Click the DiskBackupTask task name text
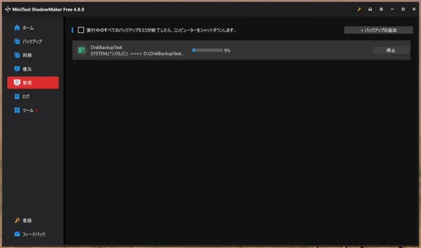421x248 pixels. pyautogui.click(x=106, y=47)
